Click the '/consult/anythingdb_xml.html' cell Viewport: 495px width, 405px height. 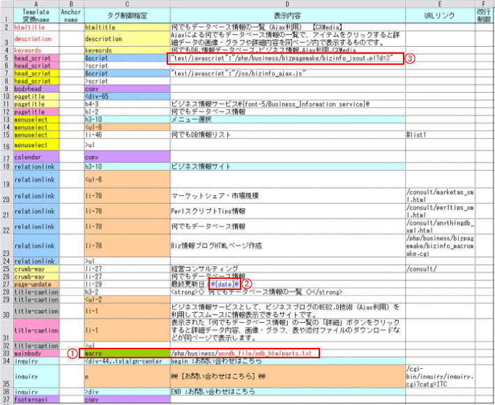[440, 227]
